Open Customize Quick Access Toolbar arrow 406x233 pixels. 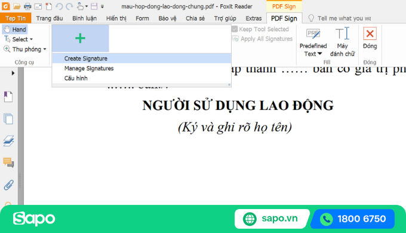[102, 7]
